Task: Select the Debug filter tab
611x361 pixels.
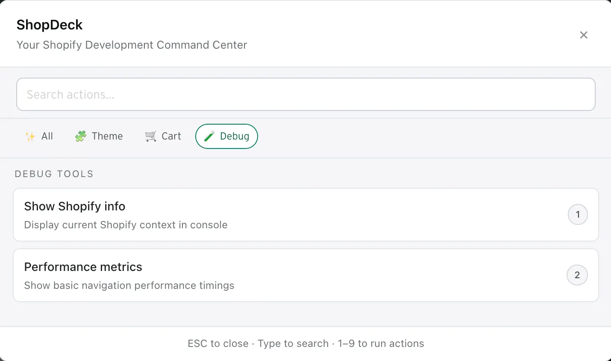Action: (226, 136)
